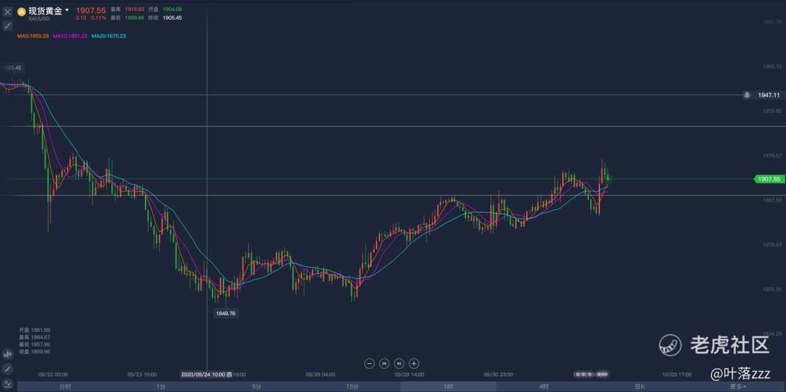Click the MA5:1859.28 indicator label
The image size is (786, 392).
click(x=33, y=36)
